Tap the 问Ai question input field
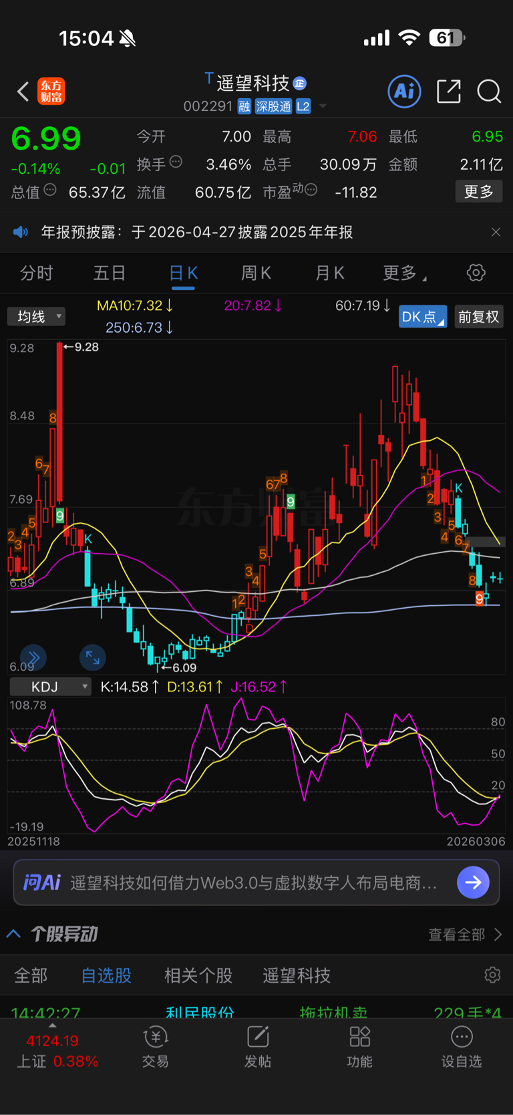Image resolution: width=513 pixels, height=1115 pixels. pyautogui.click(x=256, y=883)
